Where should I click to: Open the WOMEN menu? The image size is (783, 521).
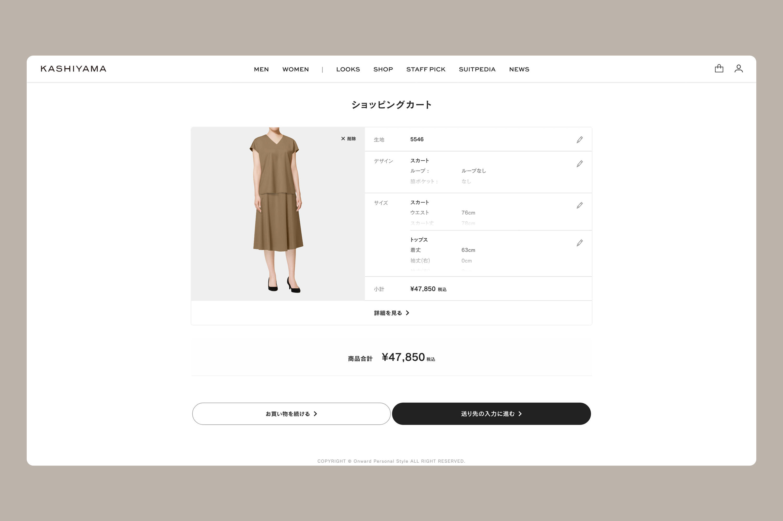[x=295, y=69]
